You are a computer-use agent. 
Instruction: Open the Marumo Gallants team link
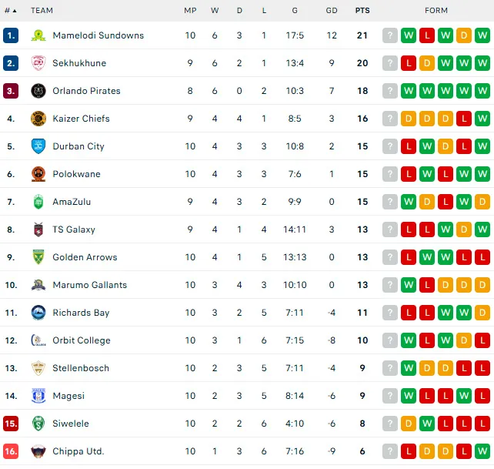tap(89, 285)
